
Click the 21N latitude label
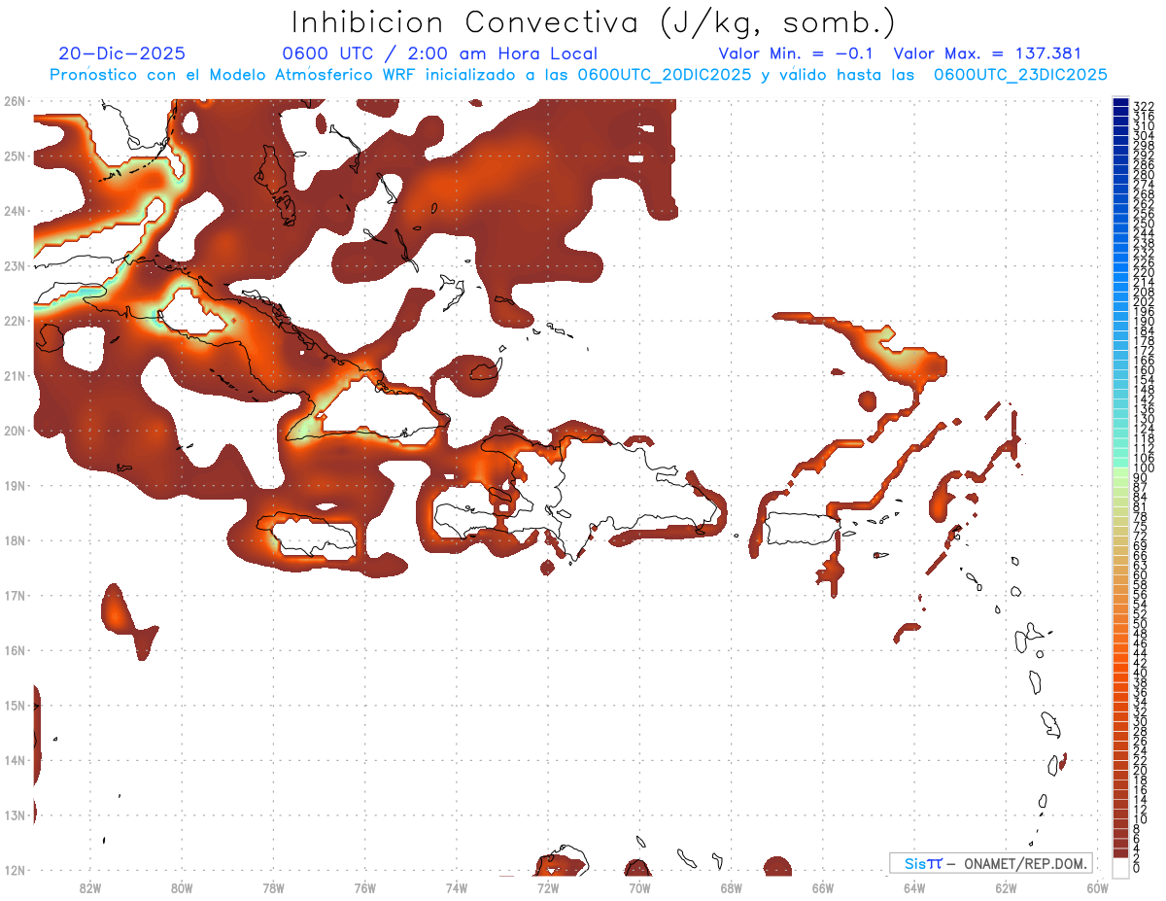15,375
